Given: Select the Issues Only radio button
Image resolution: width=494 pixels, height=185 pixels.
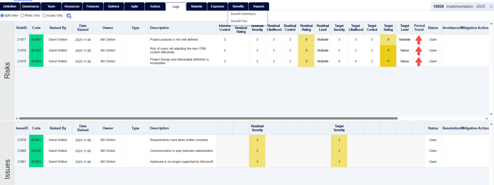Looking at the screenshot, I should point(44,16).
